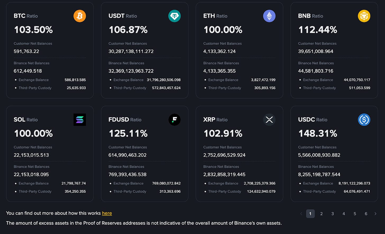The image size is (385, 234).
Task: Jump to page 6
Action: pyautogui.click(x=366, y=214)
